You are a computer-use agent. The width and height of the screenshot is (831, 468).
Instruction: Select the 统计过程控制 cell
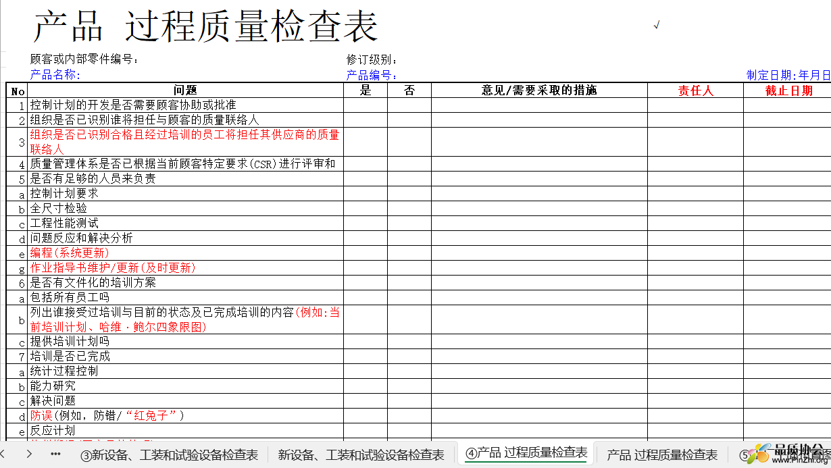click(x=186, y=371)
